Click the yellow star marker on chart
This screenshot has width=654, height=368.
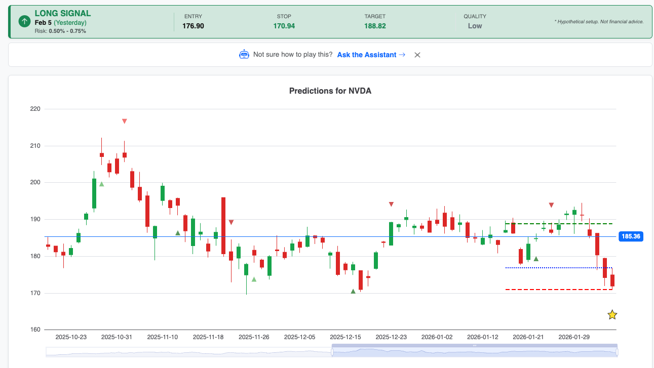click(x=612, y=315)
